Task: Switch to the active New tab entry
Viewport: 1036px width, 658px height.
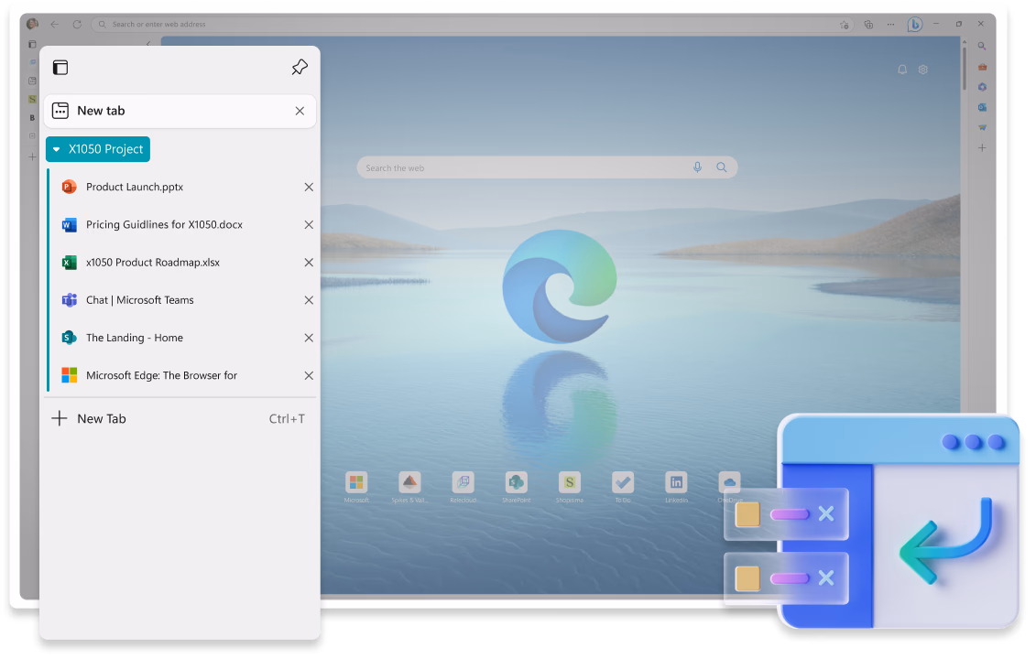Action: [180, 111]
